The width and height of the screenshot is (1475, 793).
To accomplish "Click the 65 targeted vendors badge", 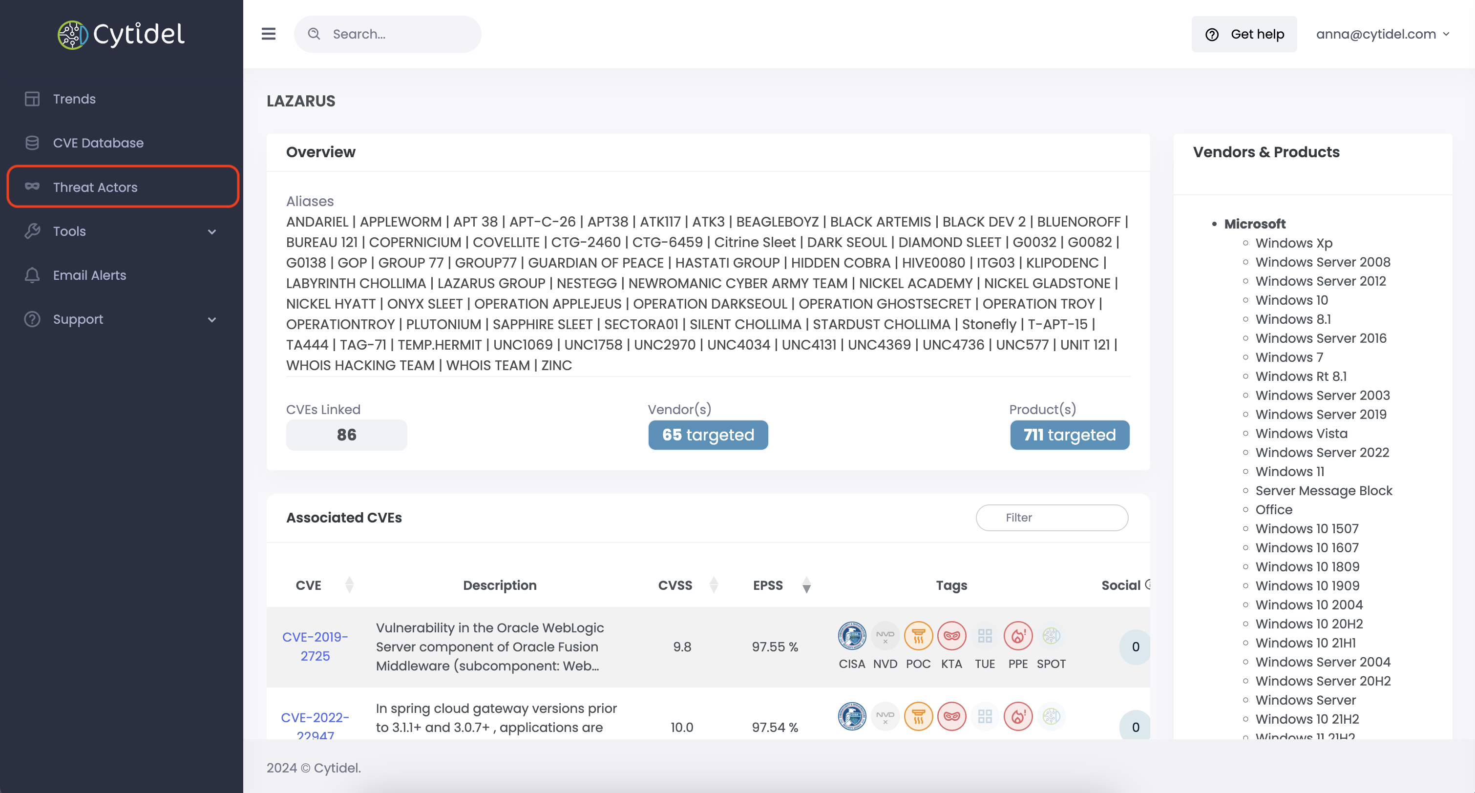I will [x=708, y=435].
